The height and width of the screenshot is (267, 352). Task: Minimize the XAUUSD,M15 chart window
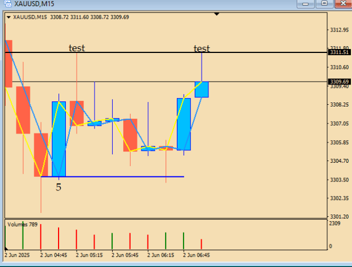305,3
